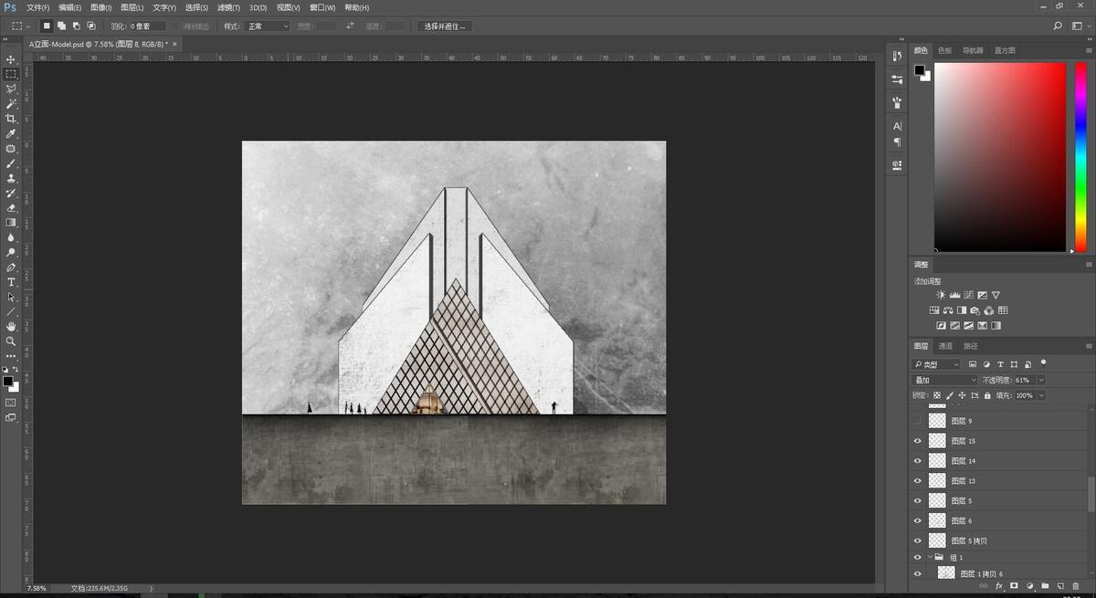
Task: Delete layer with trash icon
Action: coord(1076,585)
